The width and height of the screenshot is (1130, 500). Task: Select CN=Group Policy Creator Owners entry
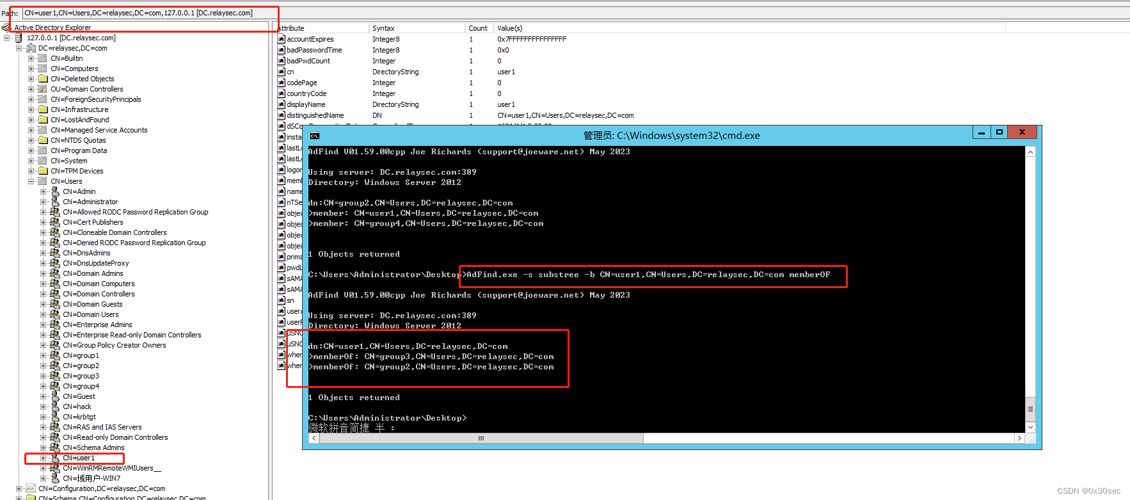click(x=115, y=345)
